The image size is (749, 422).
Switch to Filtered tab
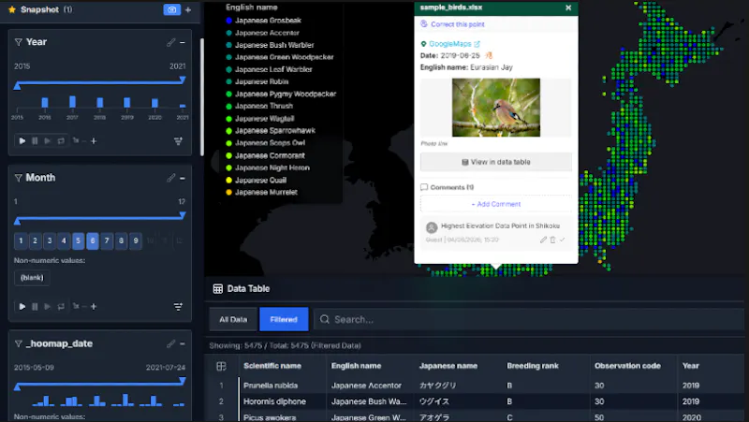(284, 319)
